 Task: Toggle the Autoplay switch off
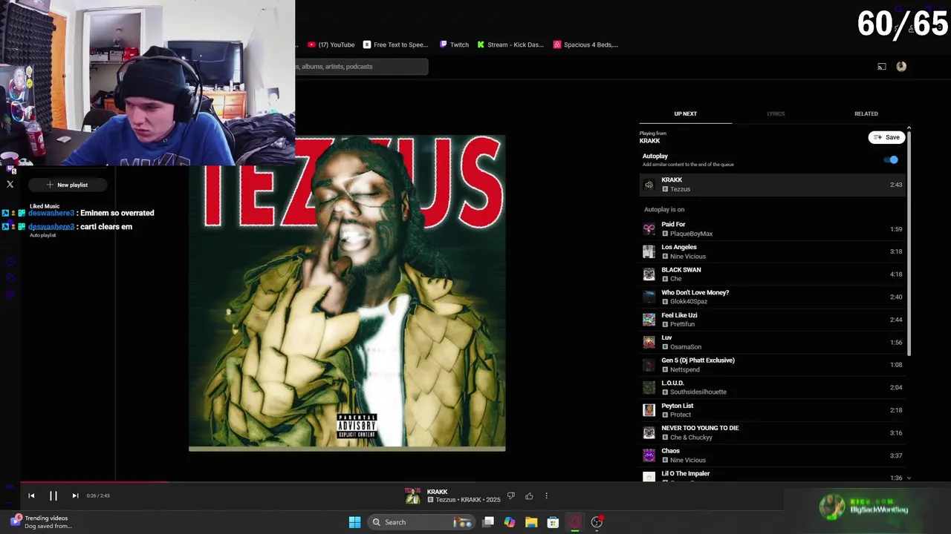click(x=891, y=159)
